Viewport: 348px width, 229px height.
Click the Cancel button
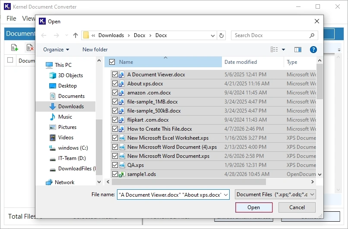[297, 207]
